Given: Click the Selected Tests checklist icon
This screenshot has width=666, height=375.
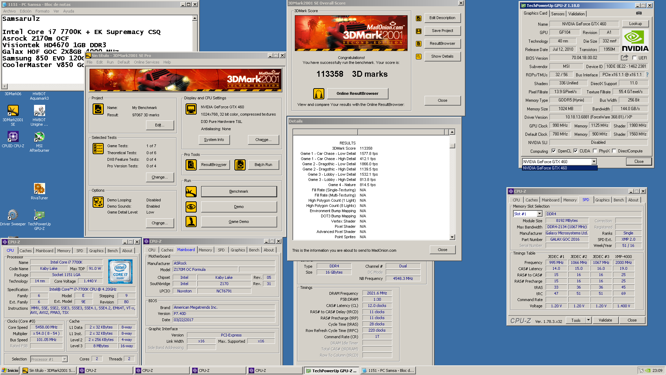Looking at the screenshot, I should coord(98,148).
